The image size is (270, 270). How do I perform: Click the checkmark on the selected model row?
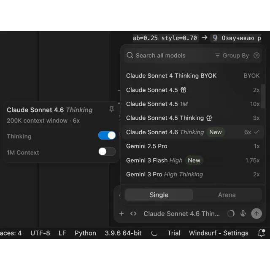pyautogui.click(x=256, y=132)
